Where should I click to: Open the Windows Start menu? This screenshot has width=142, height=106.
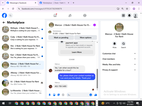[x=3, y=103]
